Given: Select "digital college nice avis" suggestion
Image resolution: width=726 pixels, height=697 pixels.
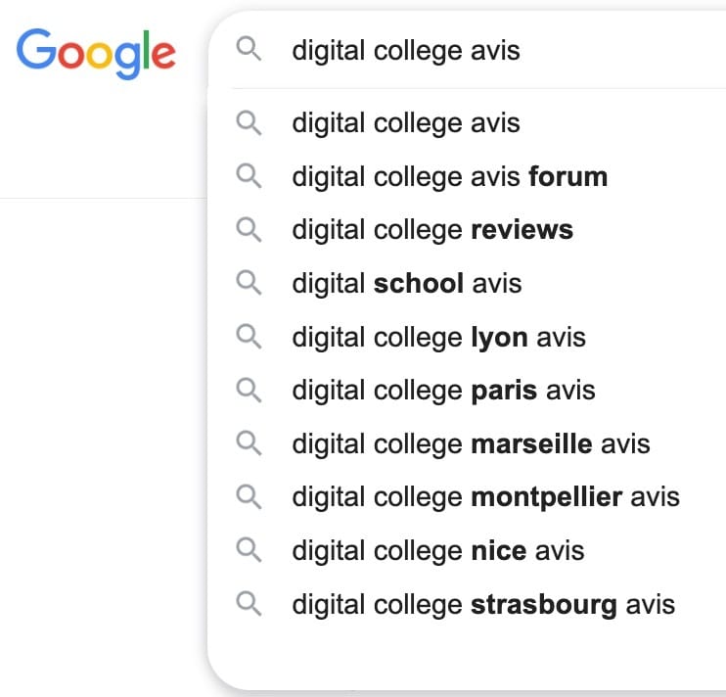Looking at the screenshot, I should point(437,550).
